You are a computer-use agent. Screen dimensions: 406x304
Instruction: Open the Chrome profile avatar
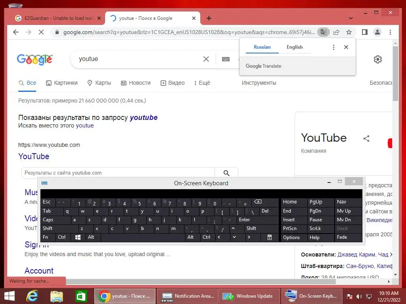[x=377, y=32]
